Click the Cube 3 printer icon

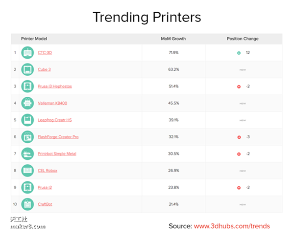point(27,69)
